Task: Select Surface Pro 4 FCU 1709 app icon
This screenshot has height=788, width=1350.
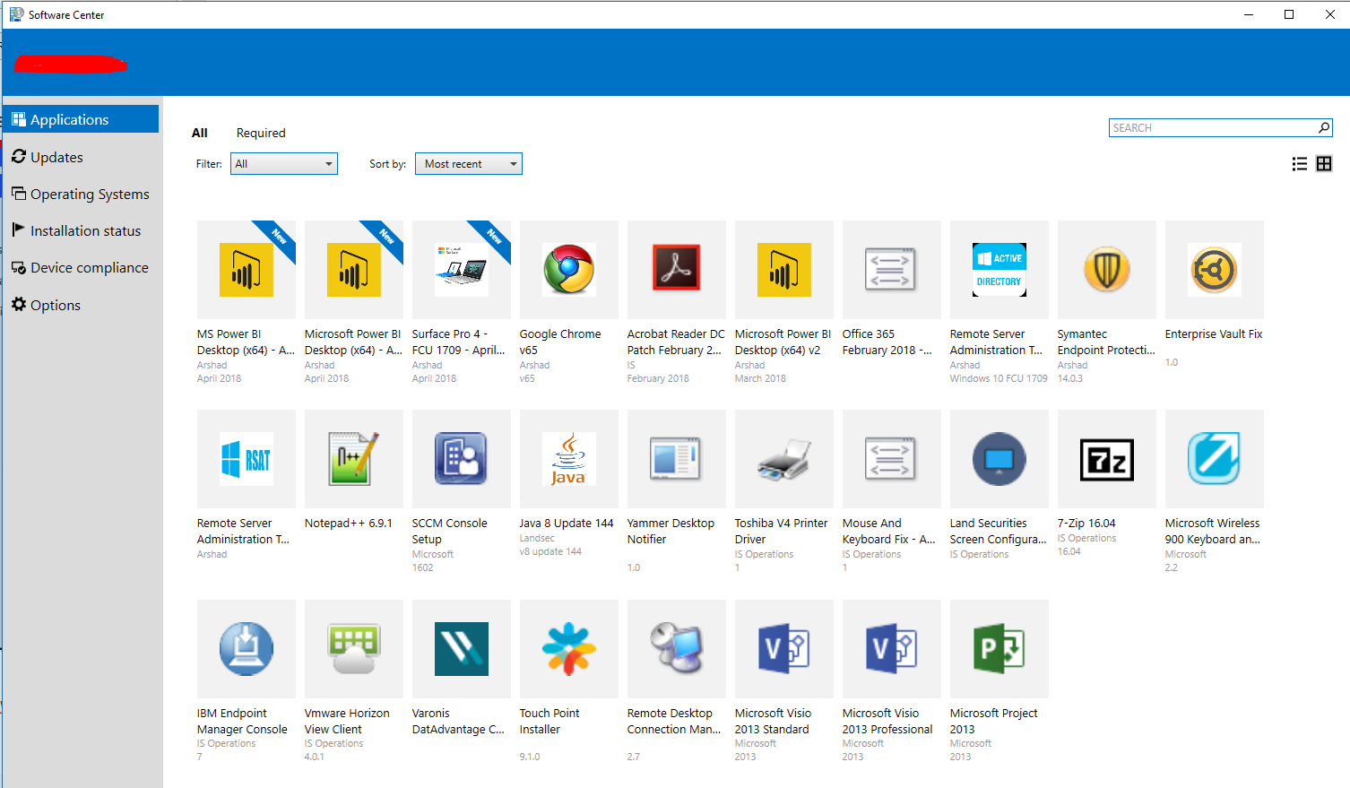Action: tap(462, 270)
